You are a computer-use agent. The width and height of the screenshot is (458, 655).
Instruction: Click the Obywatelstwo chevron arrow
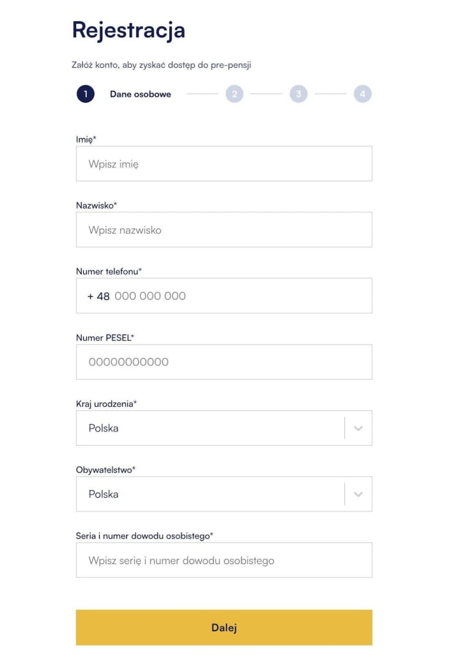[358, 494]
